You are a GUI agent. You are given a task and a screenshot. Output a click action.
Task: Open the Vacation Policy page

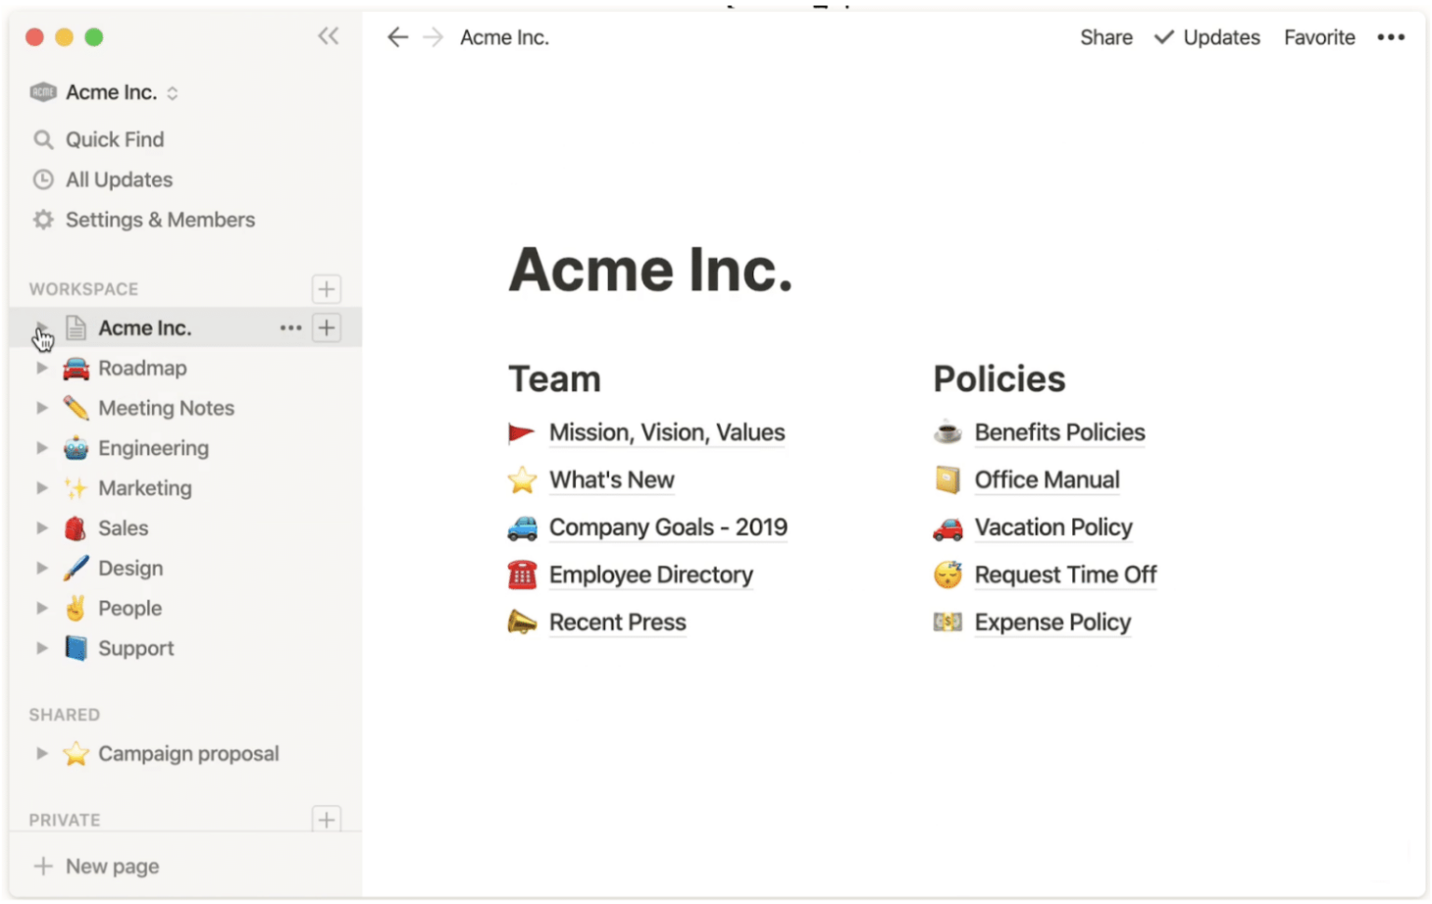tap(1053, 527)
